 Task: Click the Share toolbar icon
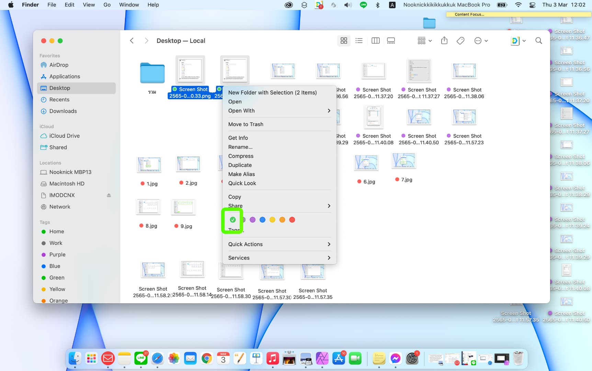[x=444, y=41]
